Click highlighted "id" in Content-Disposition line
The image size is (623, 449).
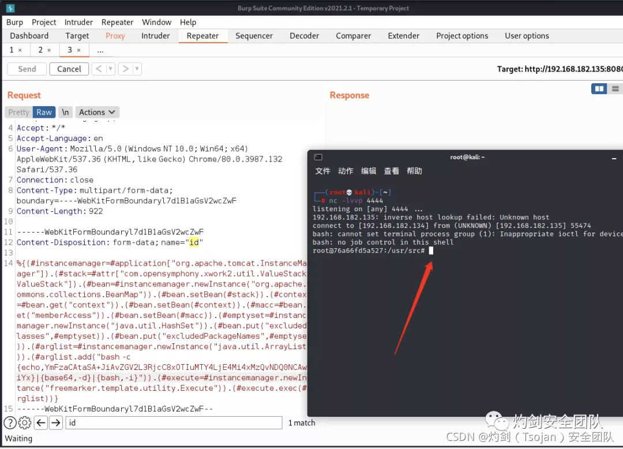tap(194, 242)
